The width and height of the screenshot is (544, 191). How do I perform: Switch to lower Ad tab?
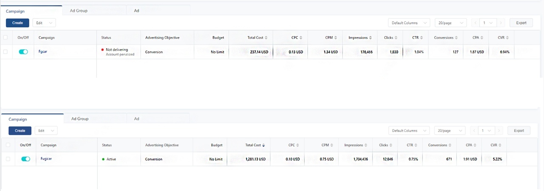137,119
